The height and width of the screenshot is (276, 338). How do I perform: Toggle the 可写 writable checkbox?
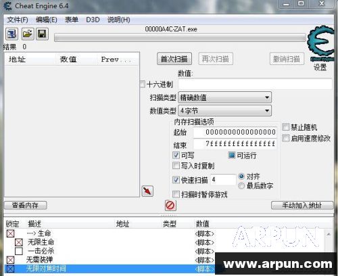tap(176, 155)
